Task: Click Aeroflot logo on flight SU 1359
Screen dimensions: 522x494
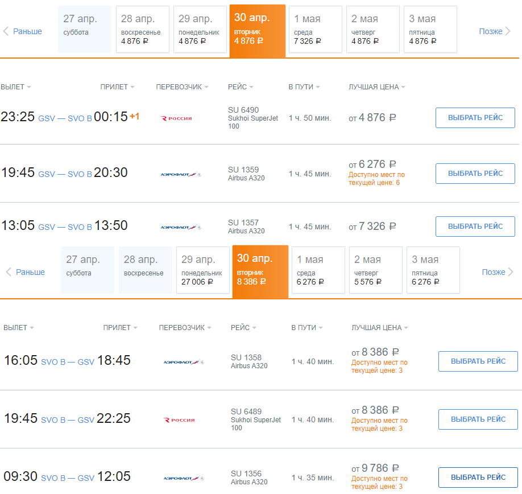Action: click(180, 174)
